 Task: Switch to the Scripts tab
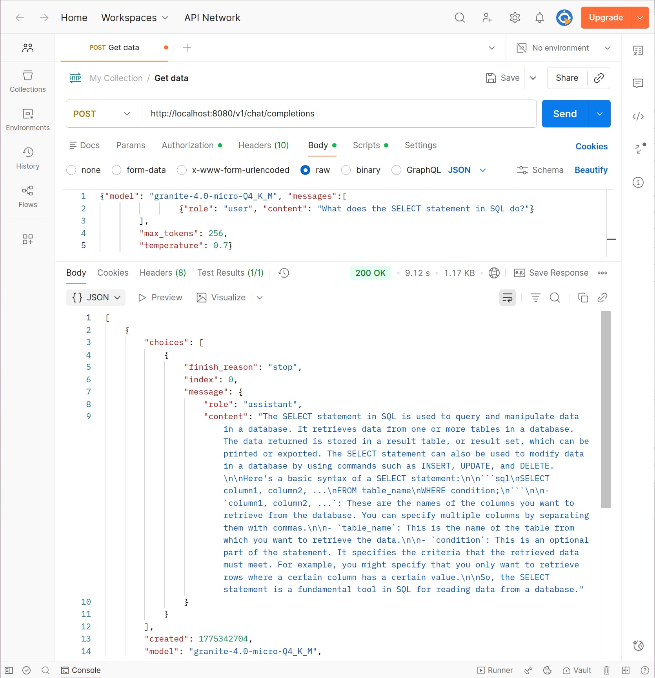[371, 145]
